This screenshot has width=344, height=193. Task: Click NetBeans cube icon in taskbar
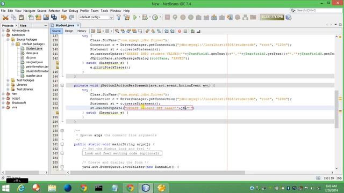pyautogui.click(x=146, y=188)
